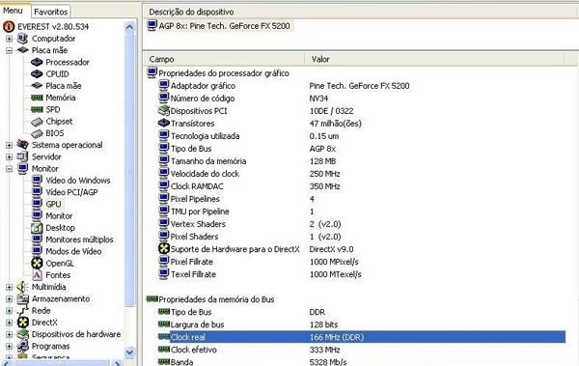
Task: Select the OpenGL icon in the tree
Action: 37,264
